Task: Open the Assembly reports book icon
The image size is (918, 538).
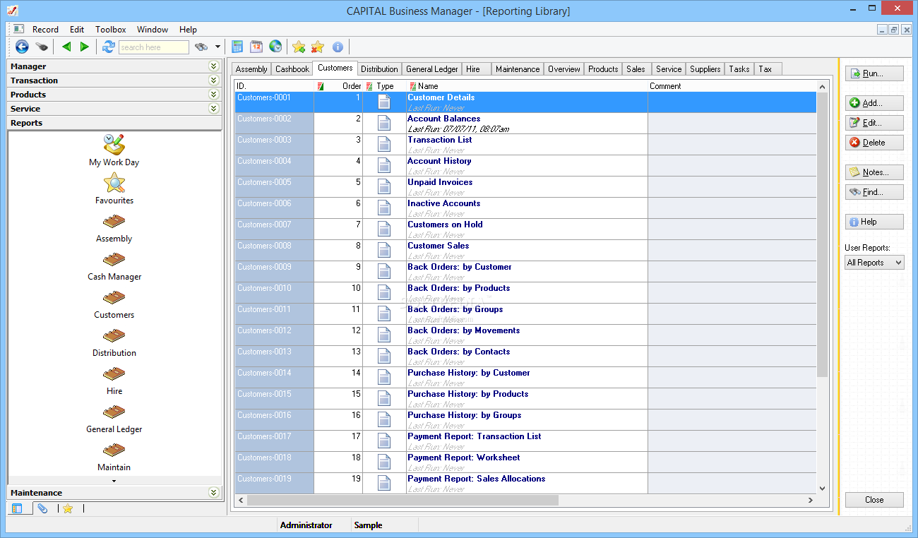Action: (114, 222)
